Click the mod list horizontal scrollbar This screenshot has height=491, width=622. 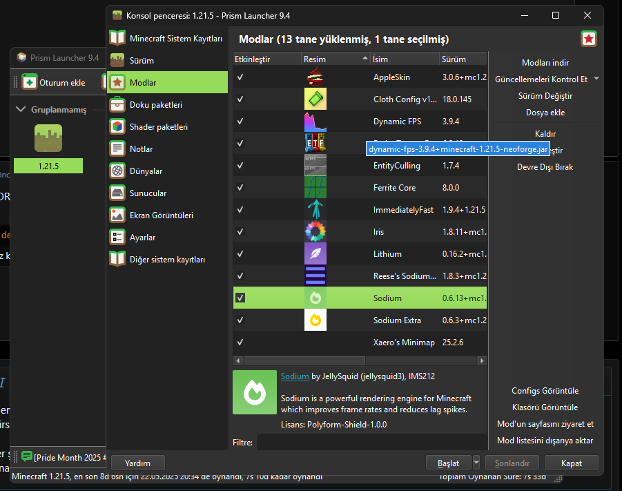[304, 360]
